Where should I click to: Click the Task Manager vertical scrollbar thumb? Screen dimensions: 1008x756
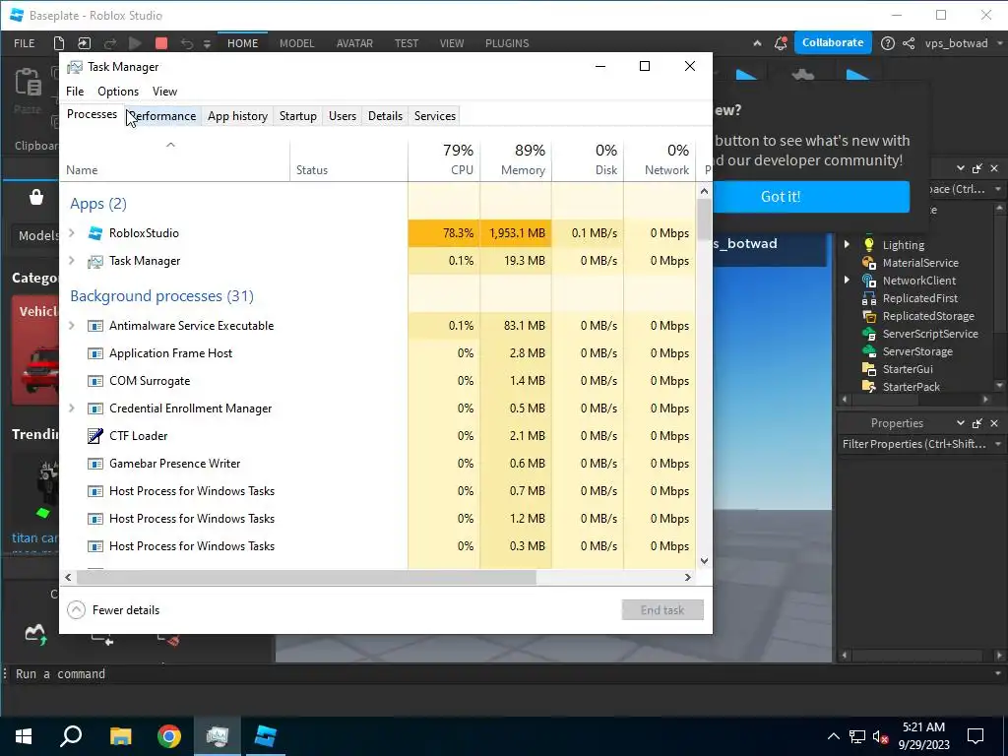[704, 219]
